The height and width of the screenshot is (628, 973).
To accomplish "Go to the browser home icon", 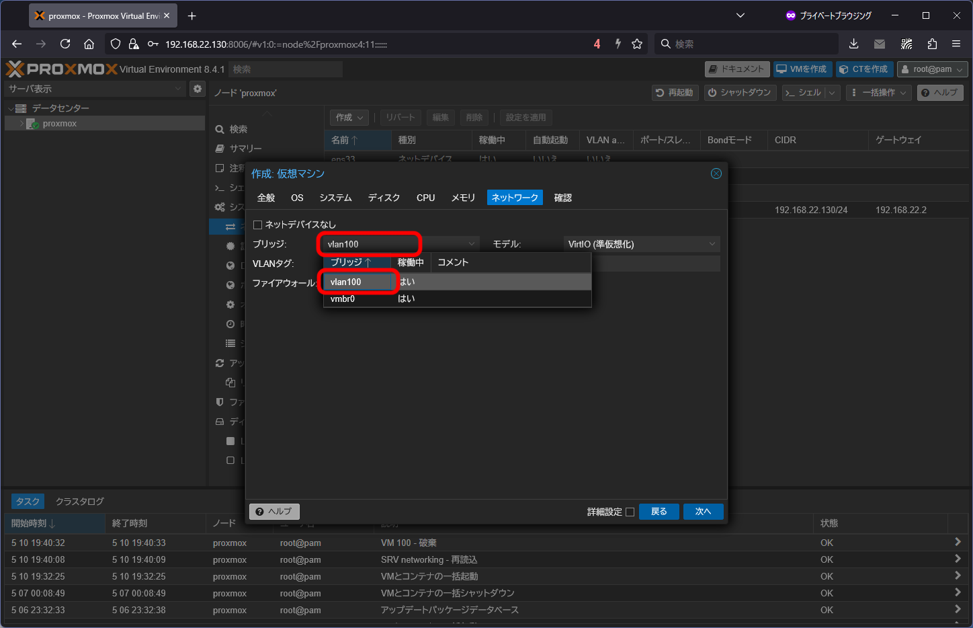I will [x=89, y=44].
